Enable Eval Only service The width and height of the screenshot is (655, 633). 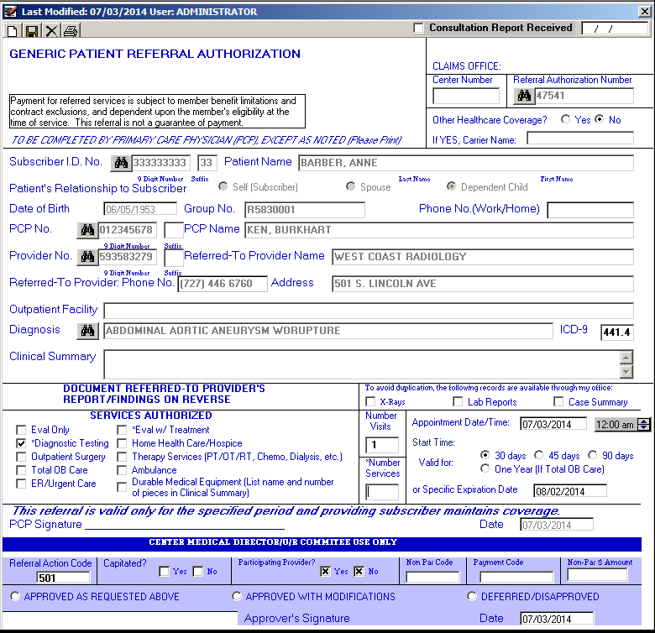(21, 430)
